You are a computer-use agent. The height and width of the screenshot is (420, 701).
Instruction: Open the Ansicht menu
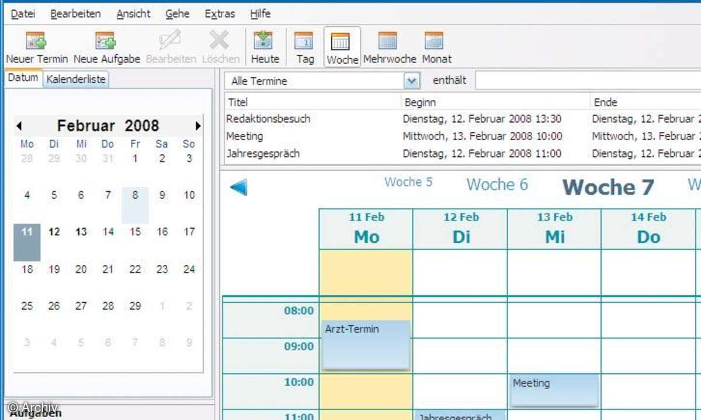click(133, 13)
